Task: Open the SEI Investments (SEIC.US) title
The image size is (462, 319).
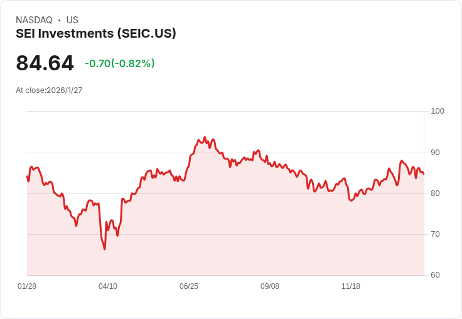Action: (x=96, y=33)
